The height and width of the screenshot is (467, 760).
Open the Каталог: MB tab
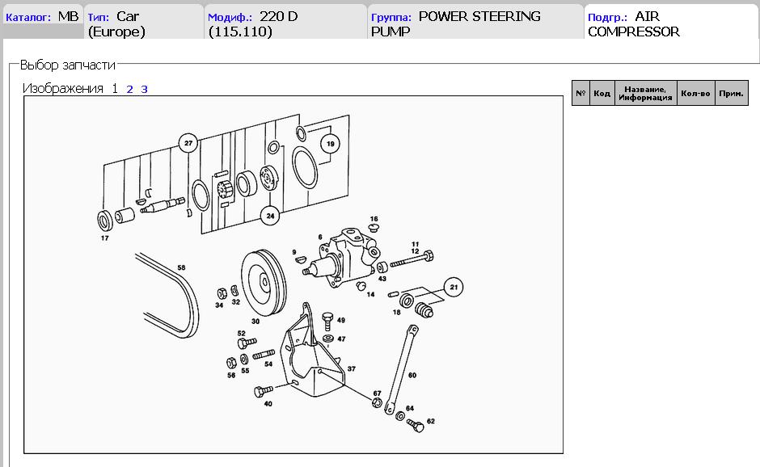42,17
